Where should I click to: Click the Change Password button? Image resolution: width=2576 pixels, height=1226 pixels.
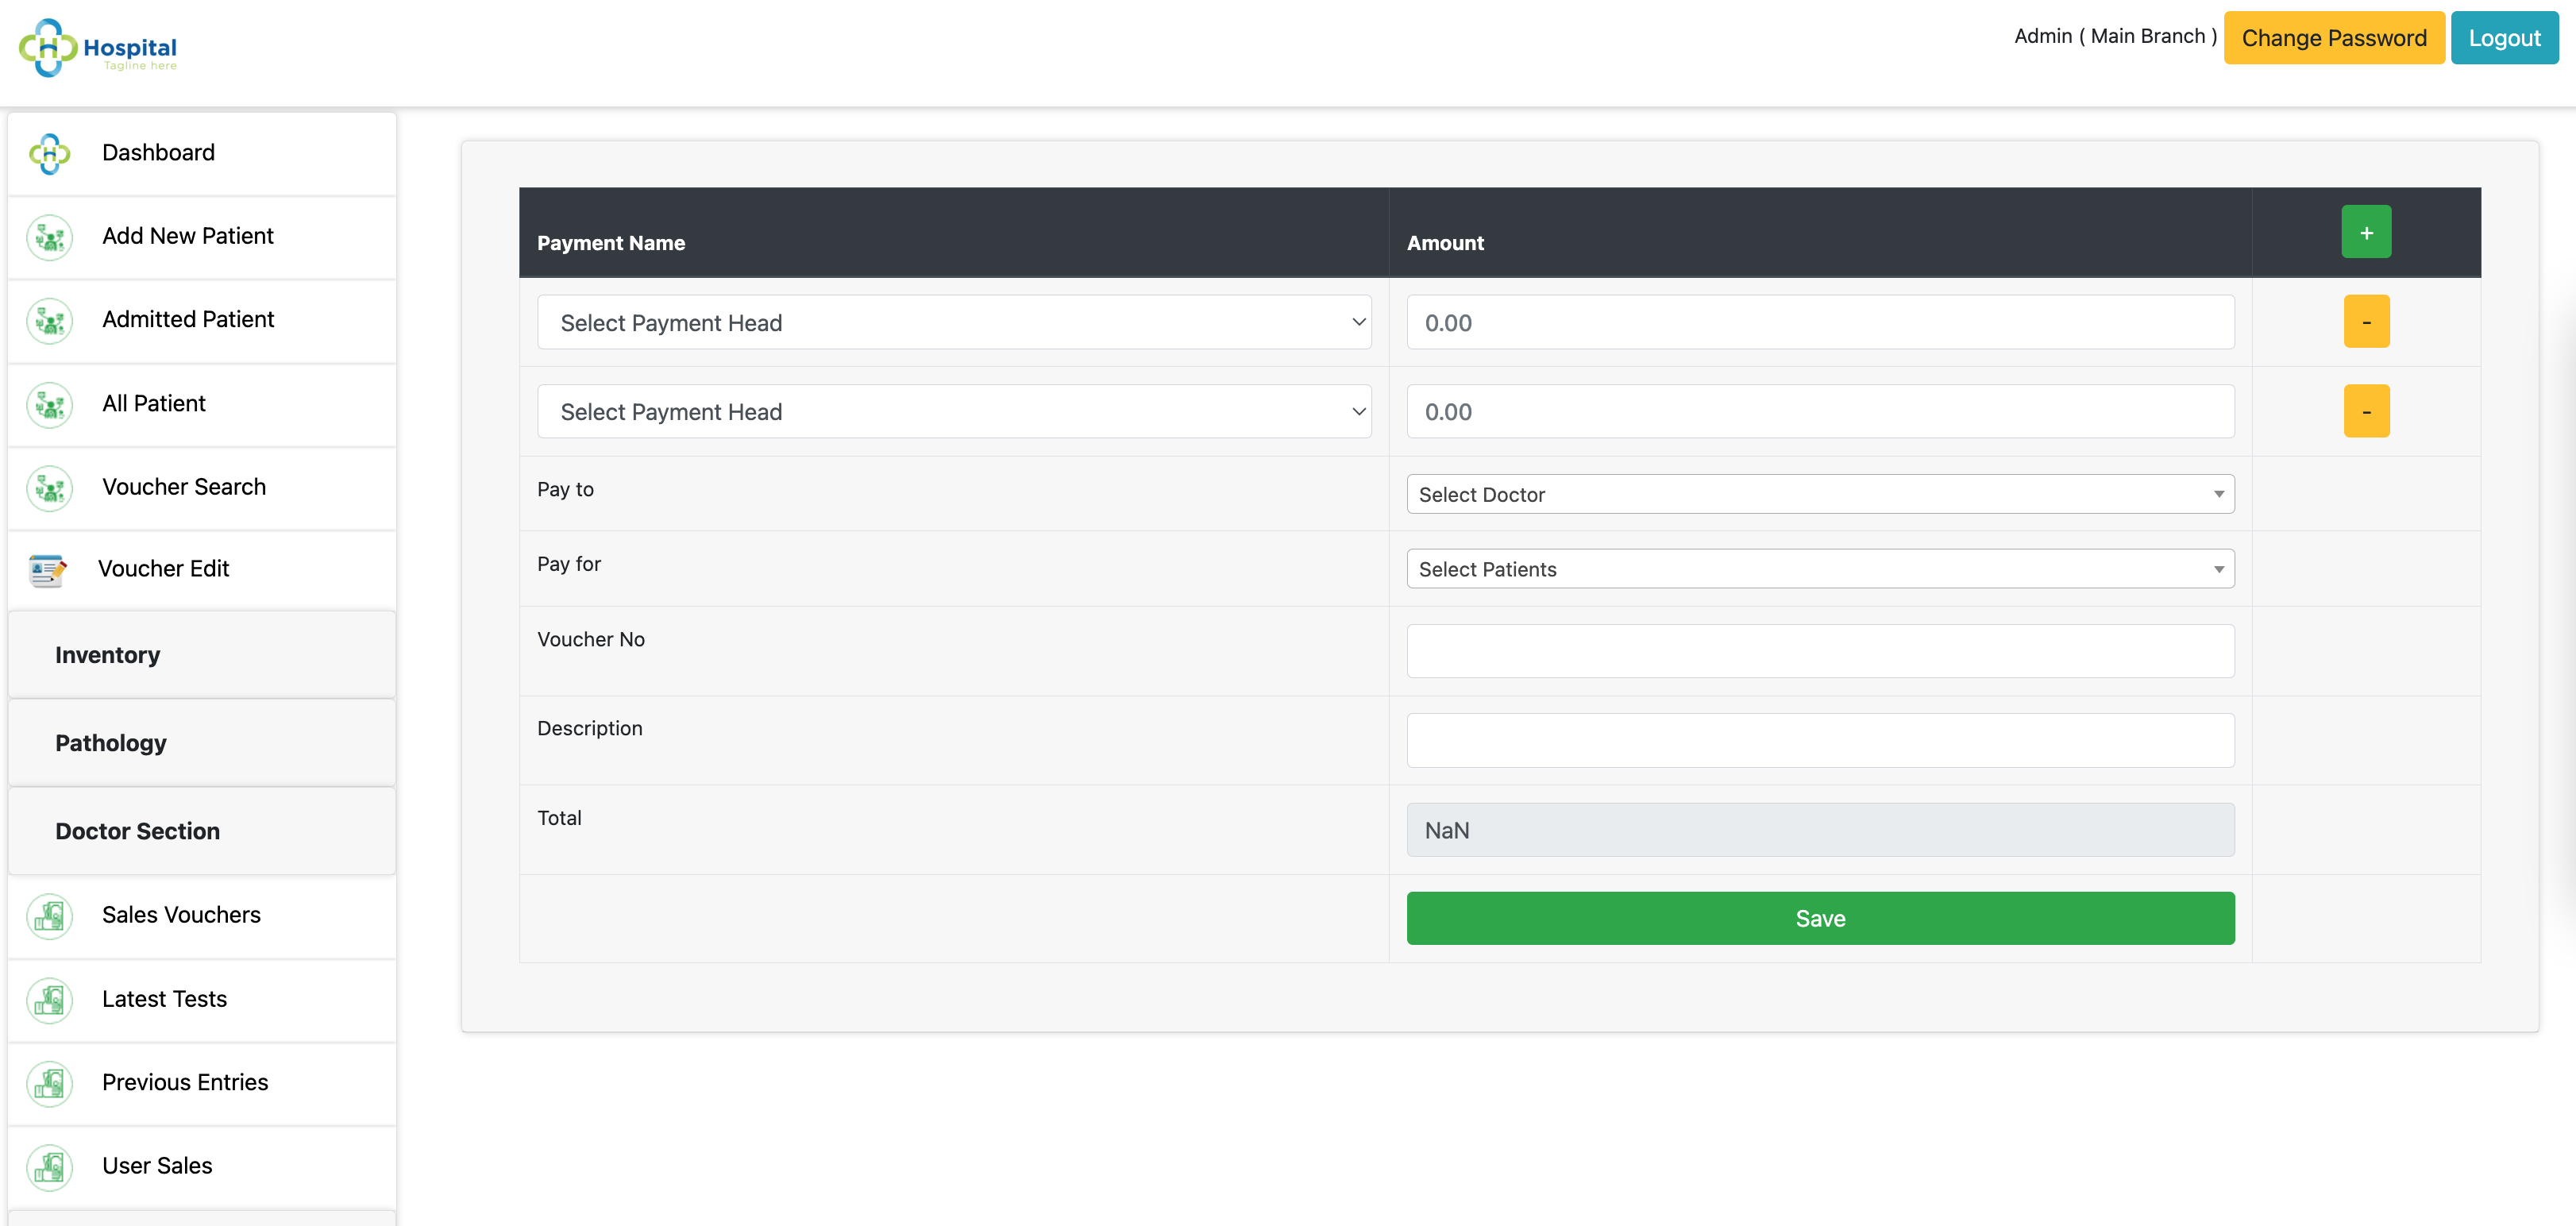point(2333,38)
